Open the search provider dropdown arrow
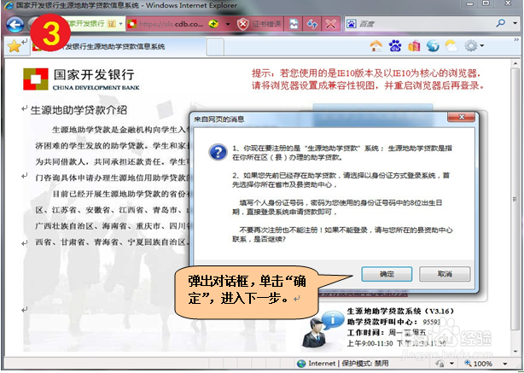 (x=515, y=23)
